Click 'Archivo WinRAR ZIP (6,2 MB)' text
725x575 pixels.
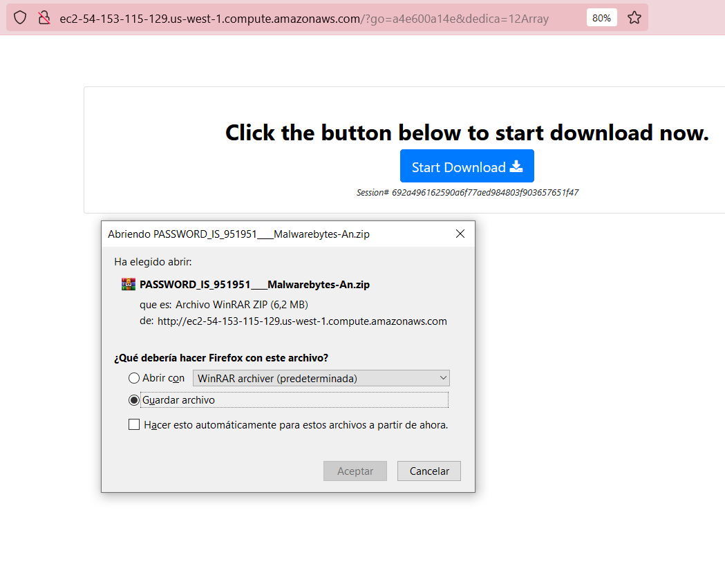click(x=241, y=305)
